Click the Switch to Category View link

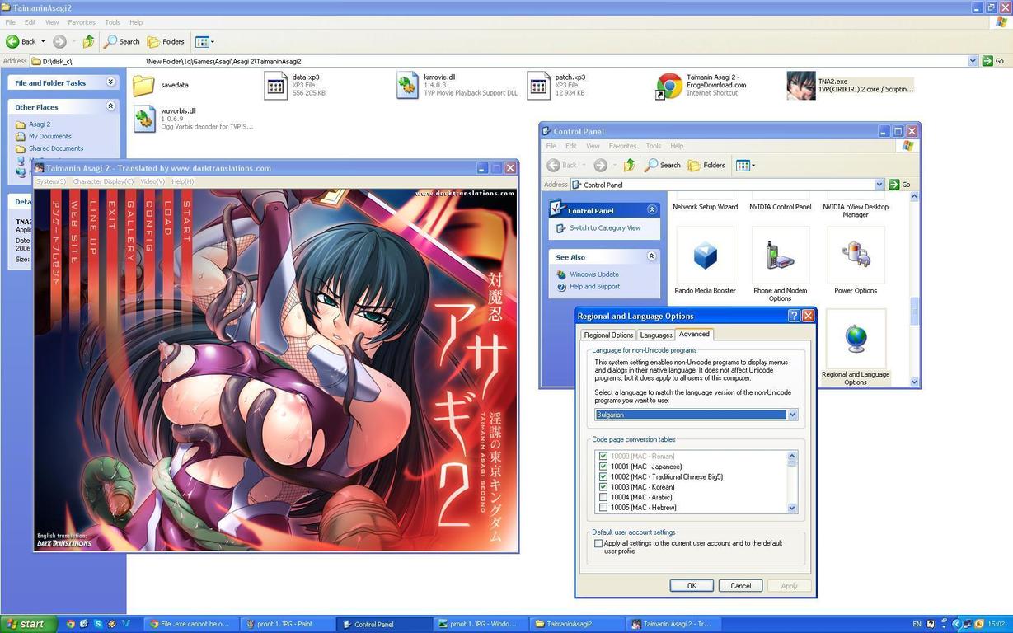click(604, 228)
